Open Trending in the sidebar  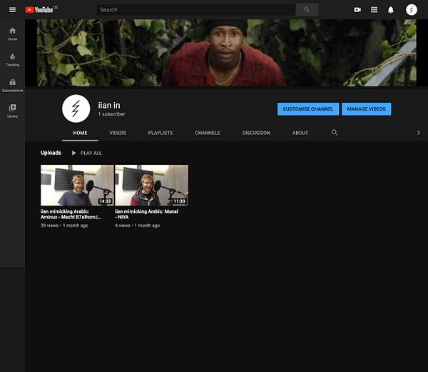pos(12,60)
